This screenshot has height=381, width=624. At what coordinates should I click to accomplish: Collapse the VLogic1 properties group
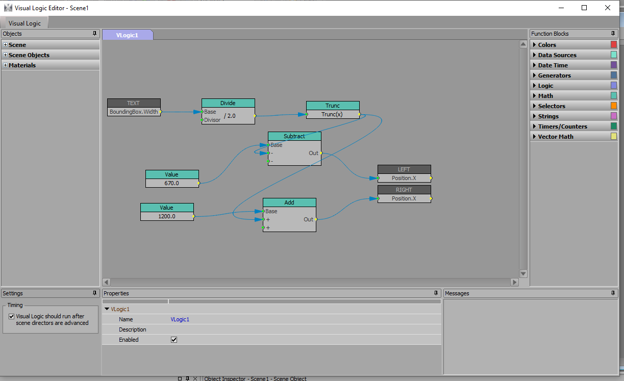tap(107, 309)
